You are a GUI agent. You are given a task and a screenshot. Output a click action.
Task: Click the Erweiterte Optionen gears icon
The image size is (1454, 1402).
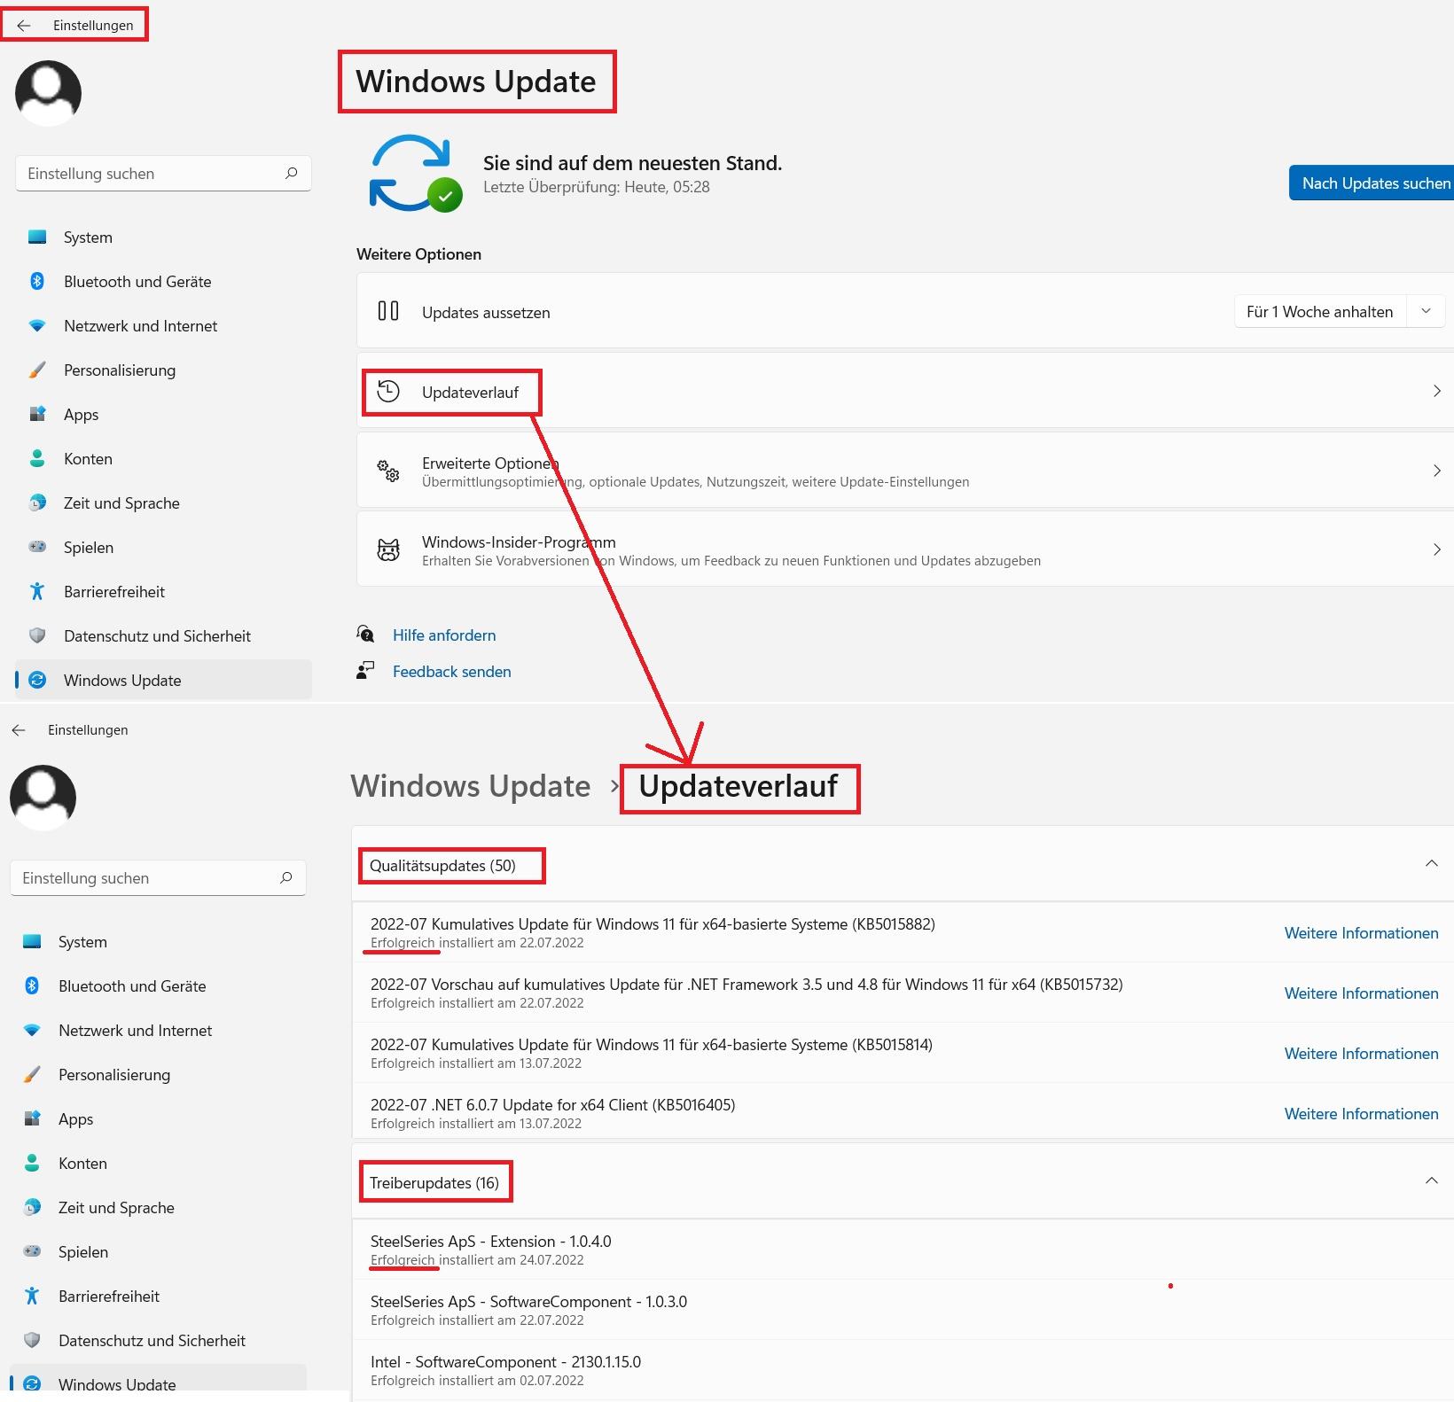click(388, 471)
